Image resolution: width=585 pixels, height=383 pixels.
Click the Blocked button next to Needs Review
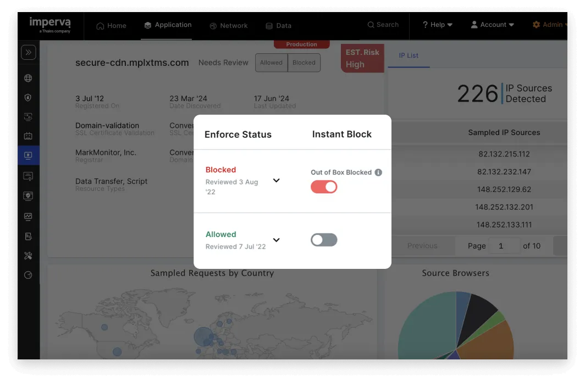[303, 63]
